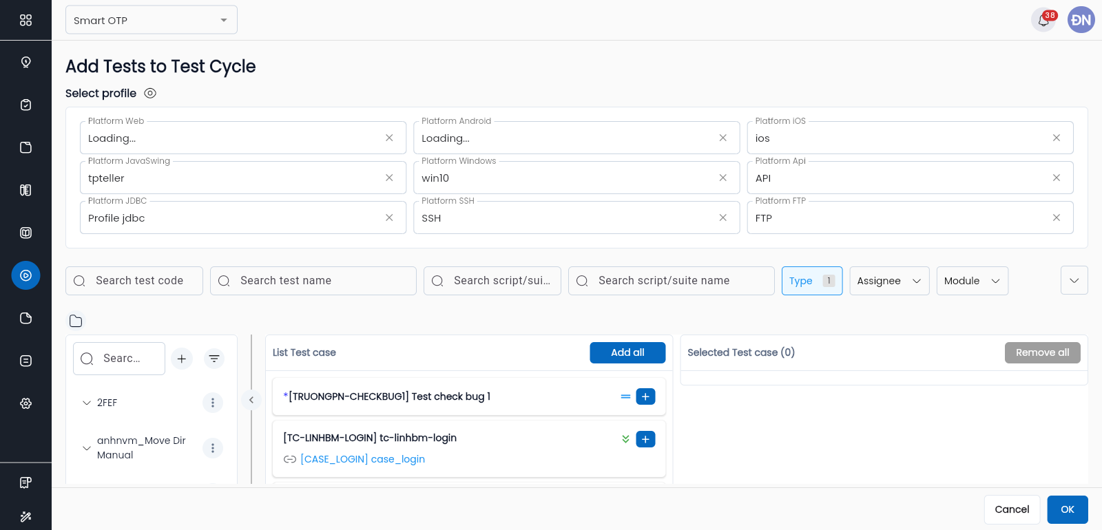Add TC-LINHBM-LOGIN test case with plus icon
The image size is (1102, 530).
click(645, 439)
